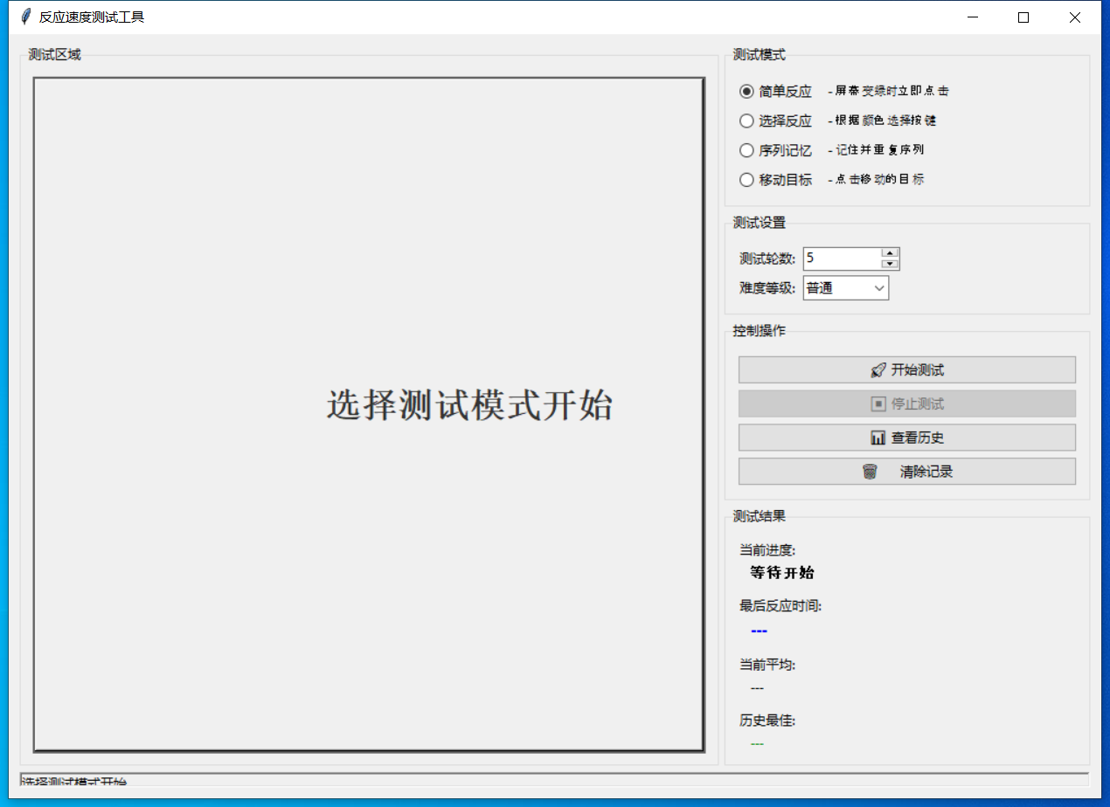Click the blue --- reaction time value
This screenshot has width=1110, height=807.
pyautogui.click(x=759, y=631)
